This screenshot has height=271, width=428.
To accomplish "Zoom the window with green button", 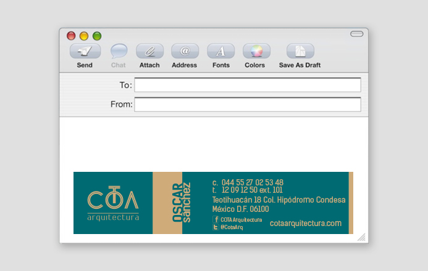I will click(97, 36).
